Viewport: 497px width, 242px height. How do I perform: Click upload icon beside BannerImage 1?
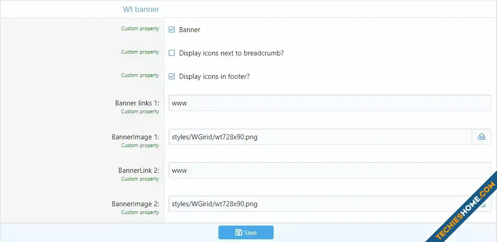point(481,137)
